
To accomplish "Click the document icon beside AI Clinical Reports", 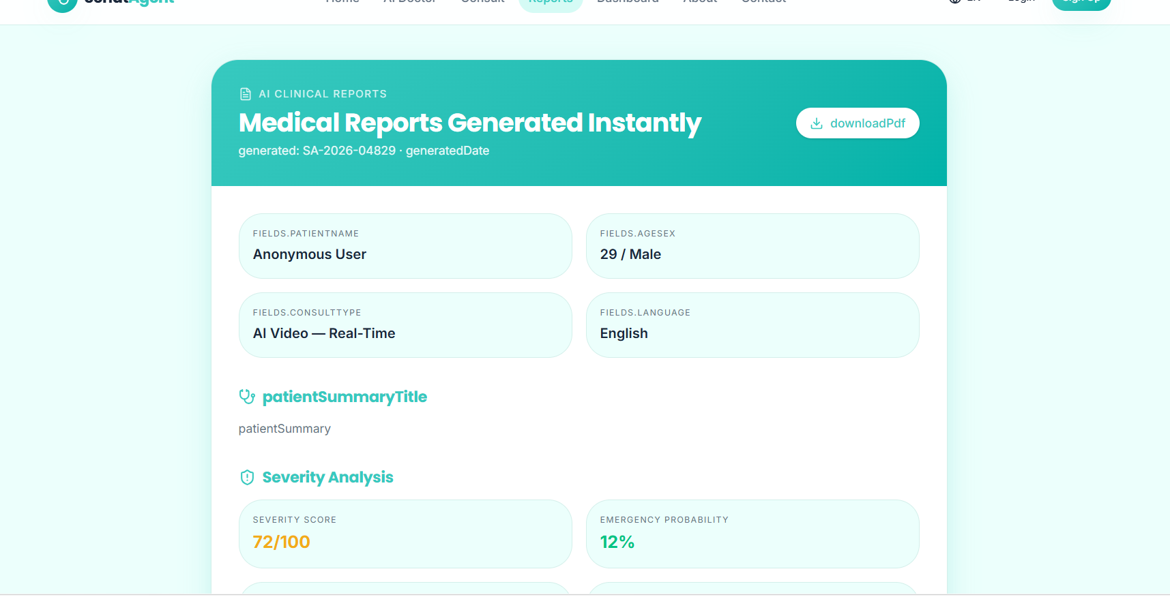I will tap(246, 94).
